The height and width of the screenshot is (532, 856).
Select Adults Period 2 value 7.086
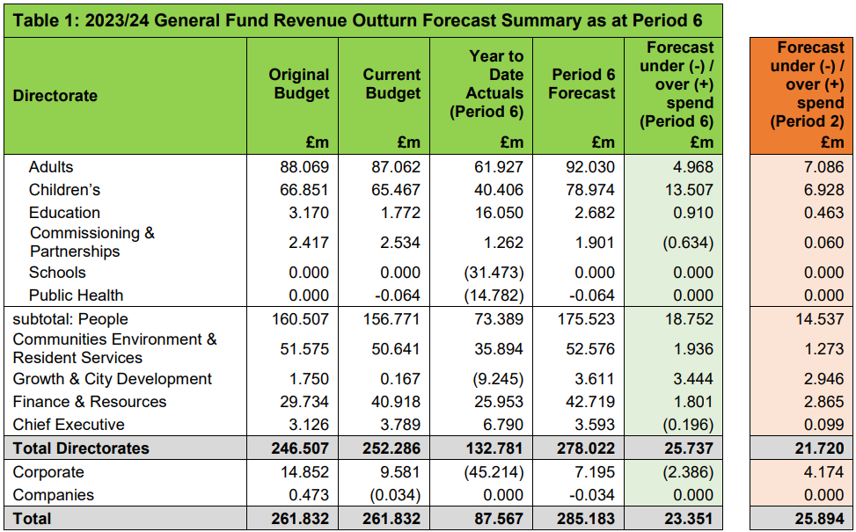(x=824, y=167)
